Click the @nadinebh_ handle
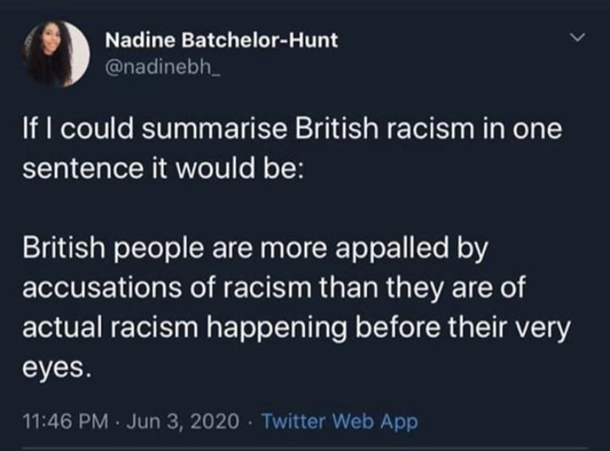610x451 pixels. 155,69
